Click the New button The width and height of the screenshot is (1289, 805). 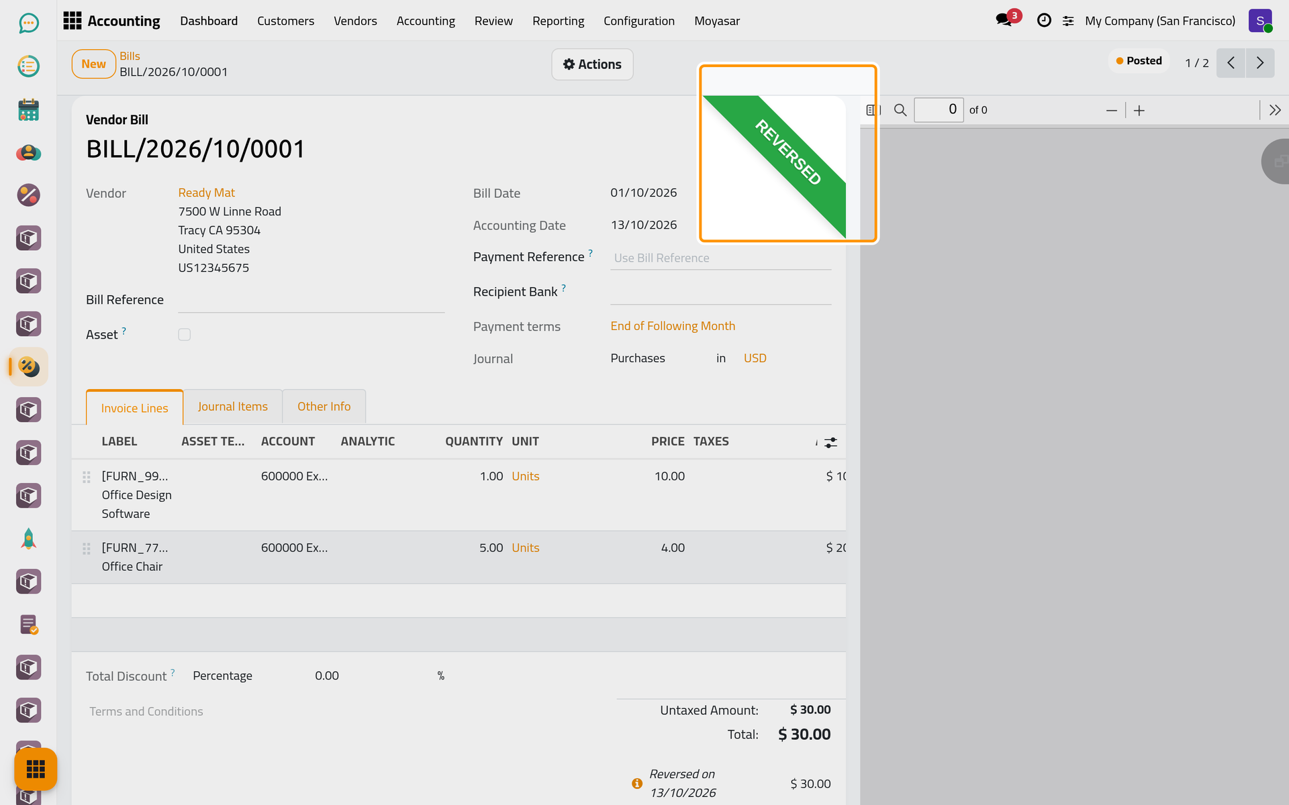pyautogui.click(x=93, y=64)
